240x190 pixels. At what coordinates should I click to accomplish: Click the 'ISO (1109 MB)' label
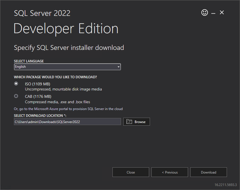point(37,84)
